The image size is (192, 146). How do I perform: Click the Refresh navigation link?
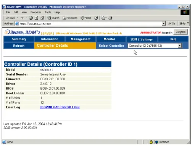(19, 46)
